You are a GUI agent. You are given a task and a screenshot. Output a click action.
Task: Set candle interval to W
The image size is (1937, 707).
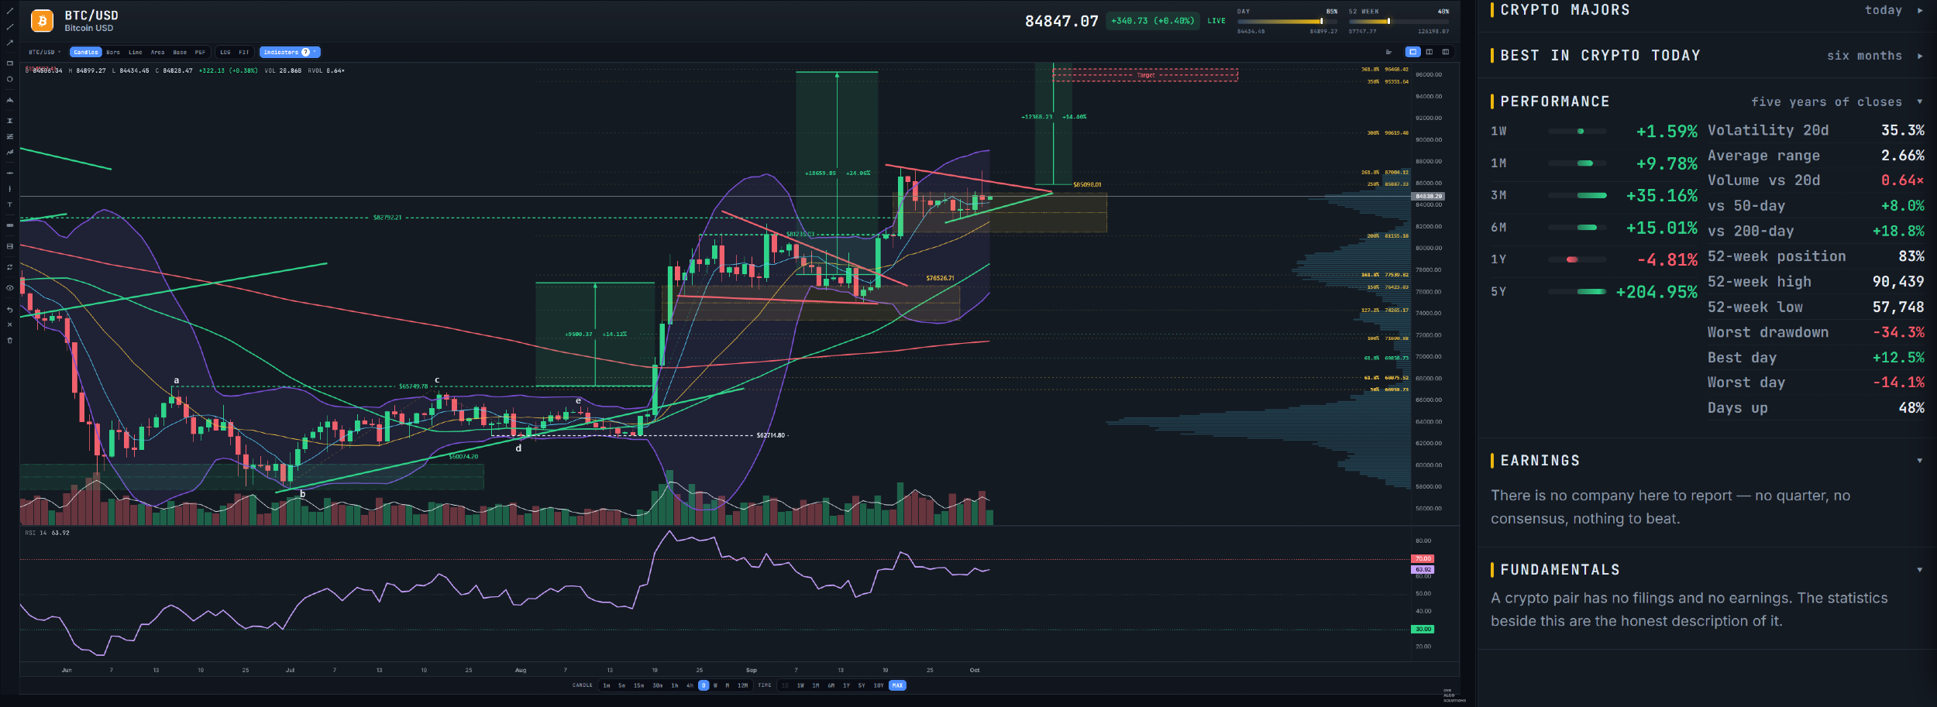coord(715,685)
